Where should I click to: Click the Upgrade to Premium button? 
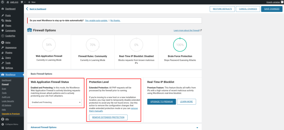161,102
